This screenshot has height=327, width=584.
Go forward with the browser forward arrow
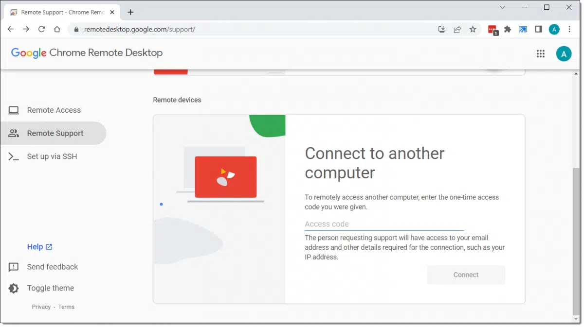pos(26,29)
